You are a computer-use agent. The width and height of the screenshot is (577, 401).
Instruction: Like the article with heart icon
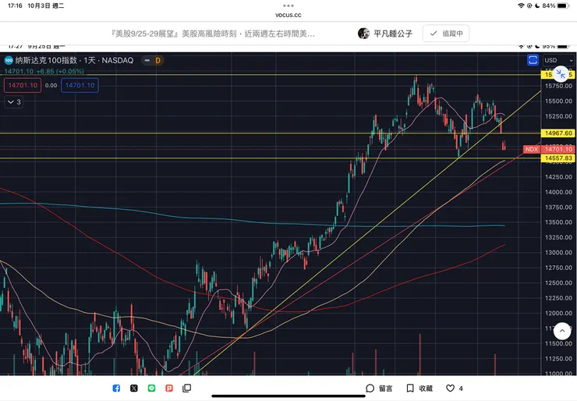450,388
